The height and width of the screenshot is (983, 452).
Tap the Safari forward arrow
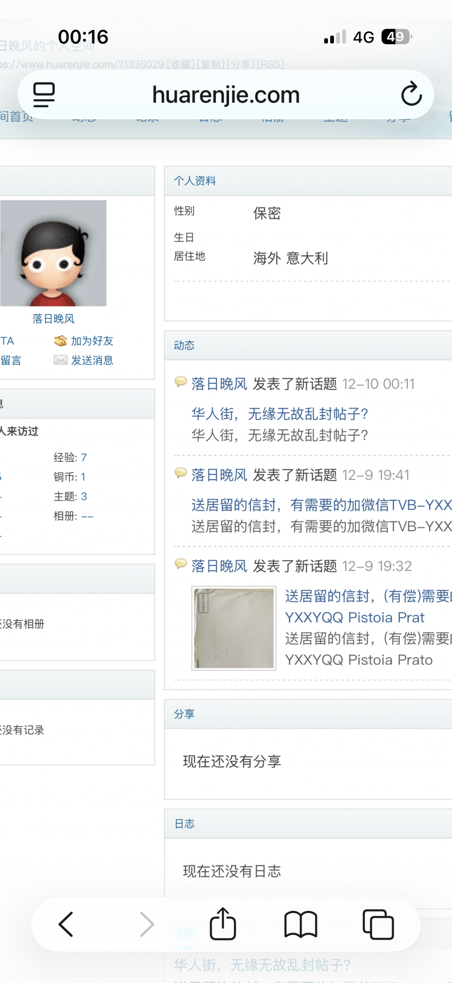(147, 924)
